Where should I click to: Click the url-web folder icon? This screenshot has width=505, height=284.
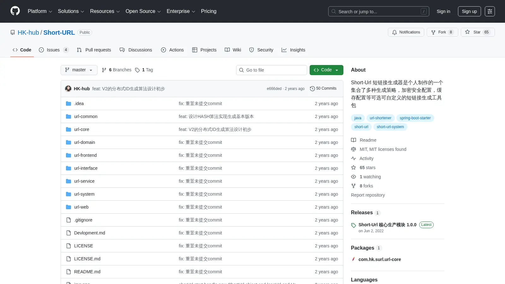point(68,207)
